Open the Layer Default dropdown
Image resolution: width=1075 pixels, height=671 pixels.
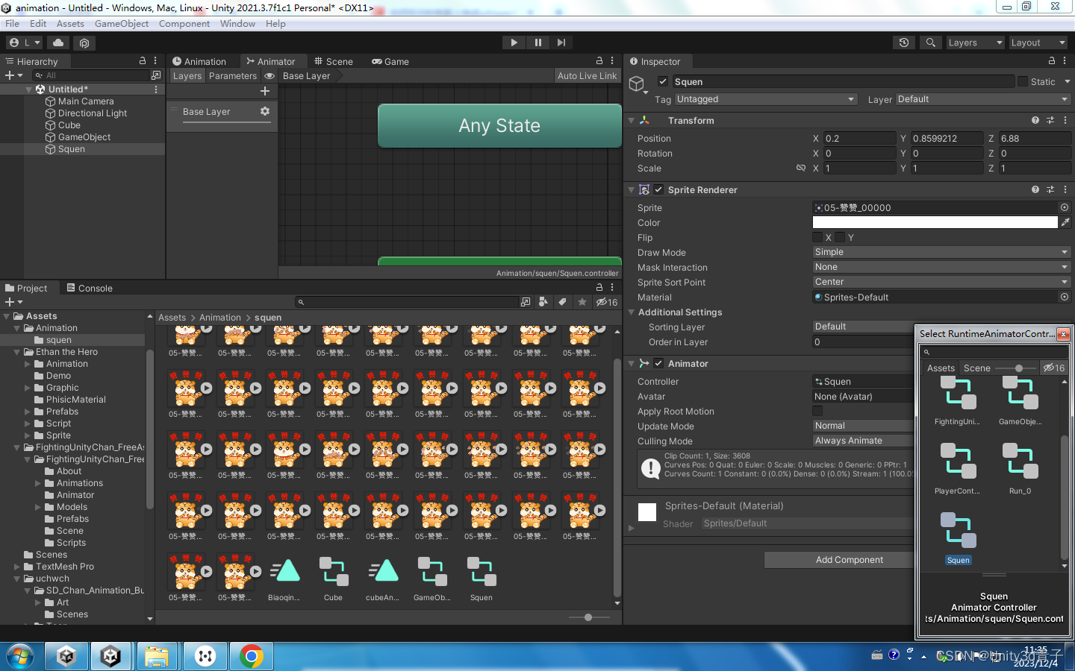(983, 99)
